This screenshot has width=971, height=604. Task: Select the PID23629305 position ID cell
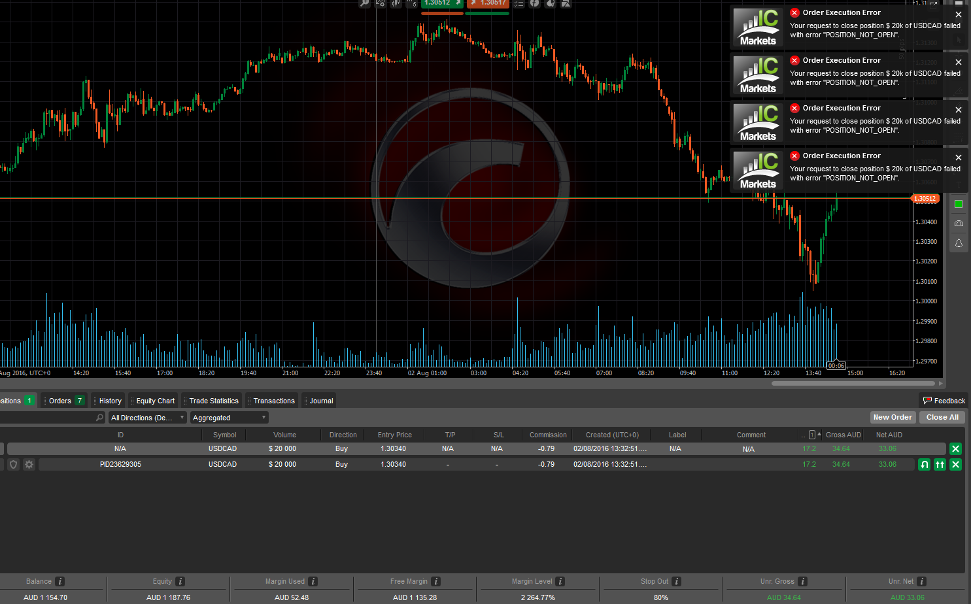click(x=120, y=464)
